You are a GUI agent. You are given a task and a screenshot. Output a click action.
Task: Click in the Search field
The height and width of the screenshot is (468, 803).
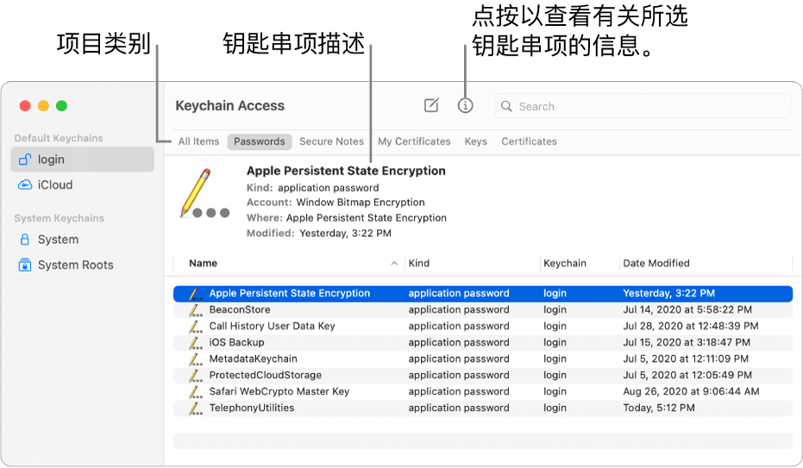pyautogui.click(x=647, y=107)
